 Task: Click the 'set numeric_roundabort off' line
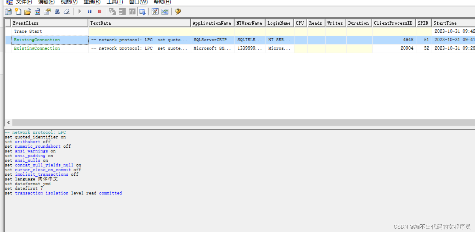point(38,147)
